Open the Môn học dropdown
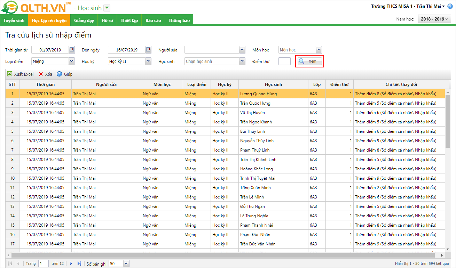This screenshot has width=456, height=268. click(319, 50)
